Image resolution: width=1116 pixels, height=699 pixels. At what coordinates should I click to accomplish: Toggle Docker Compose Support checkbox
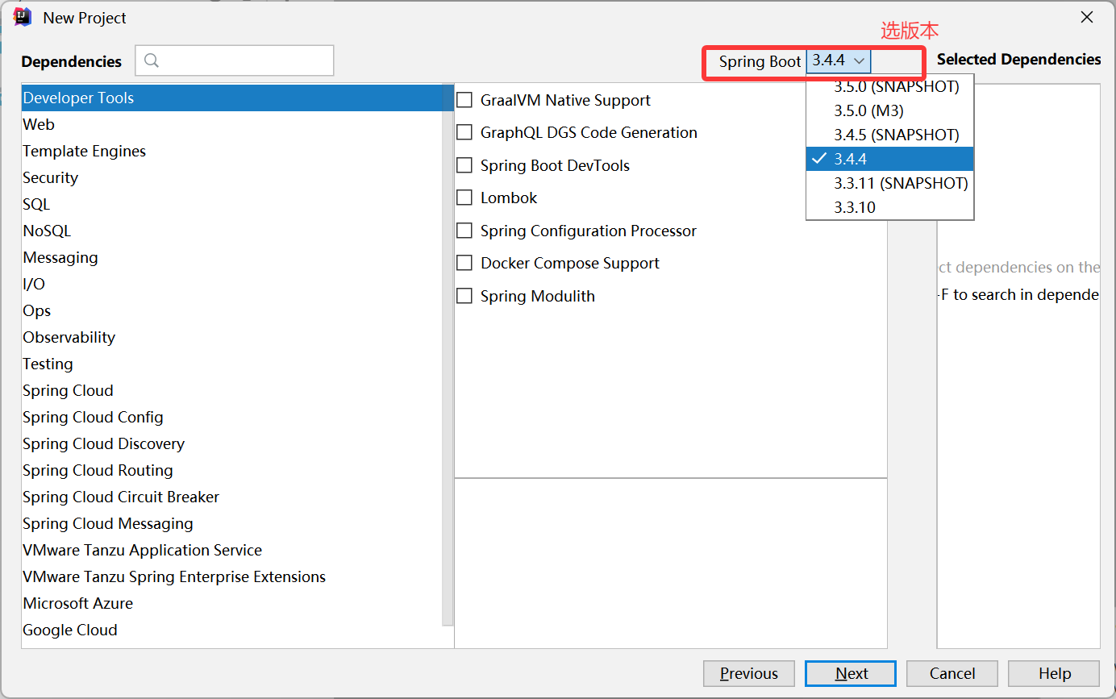coord(464,263)
